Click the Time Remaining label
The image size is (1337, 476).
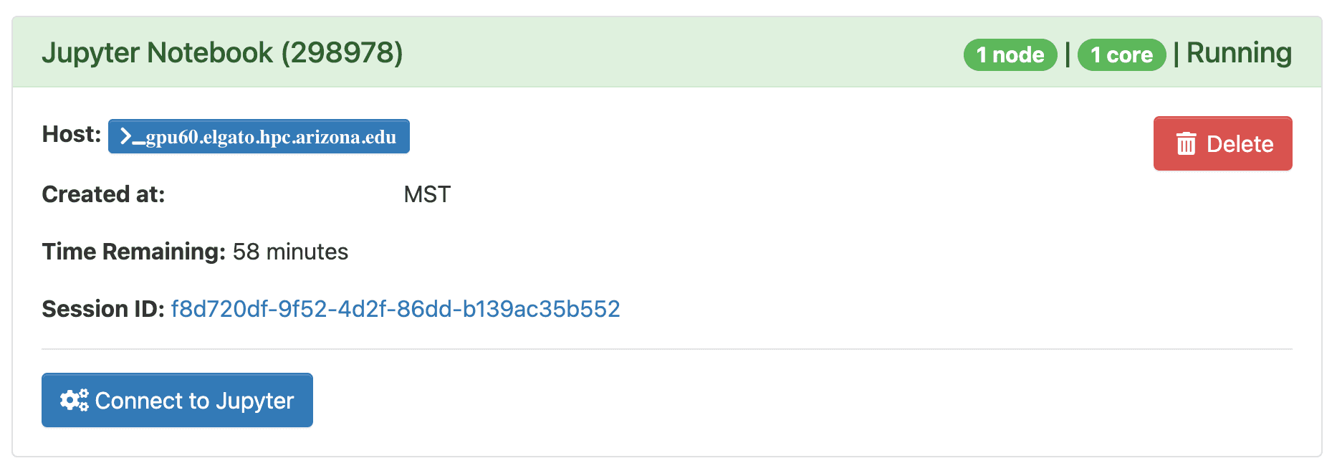134,252
